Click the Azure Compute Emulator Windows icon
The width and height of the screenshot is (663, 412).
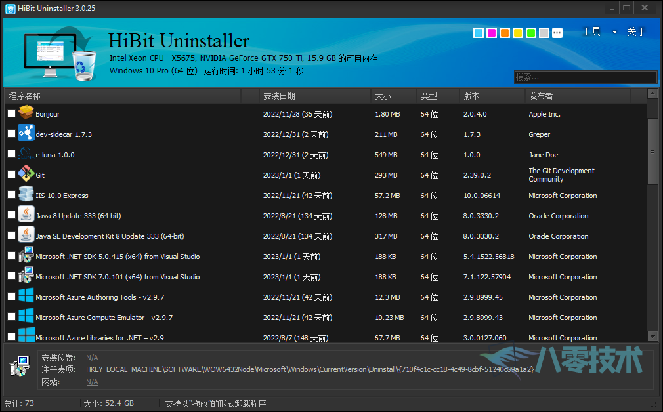(x=26, y=316)
